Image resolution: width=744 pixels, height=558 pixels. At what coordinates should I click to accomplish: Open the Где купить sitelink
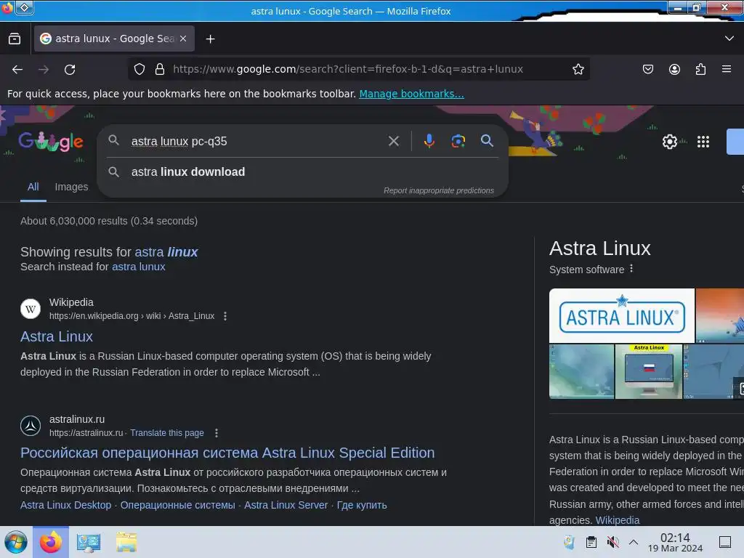click(362, 505)
